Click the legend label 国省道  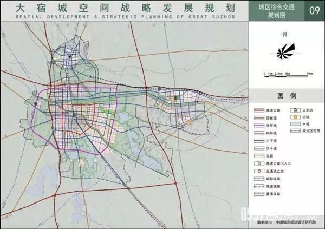pos(271,118)
